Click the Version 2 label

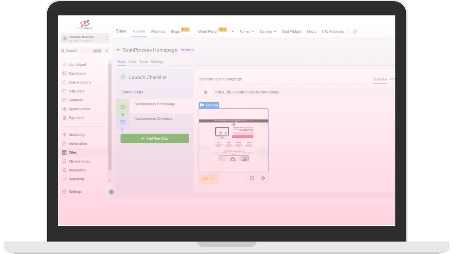(x=187, y=50)
